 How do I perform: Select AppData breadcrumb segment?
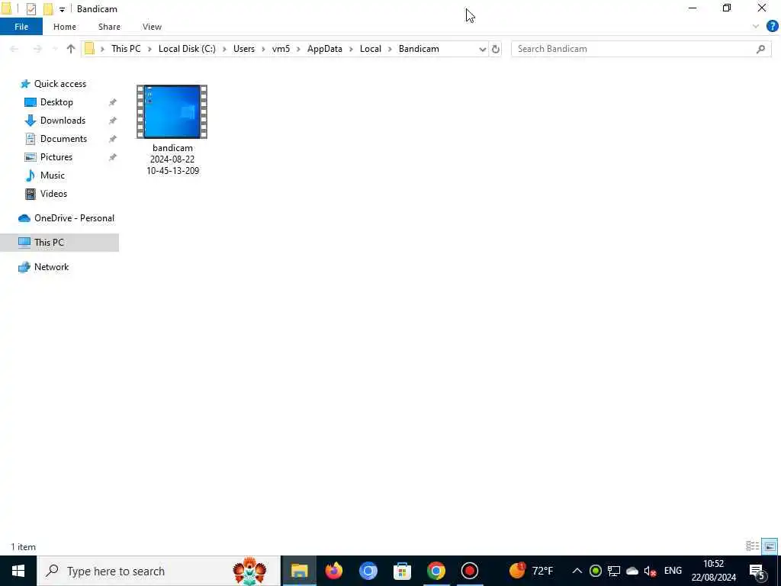pos(325,49)
